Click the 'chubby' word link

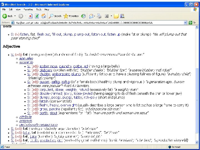click(45, 74)
